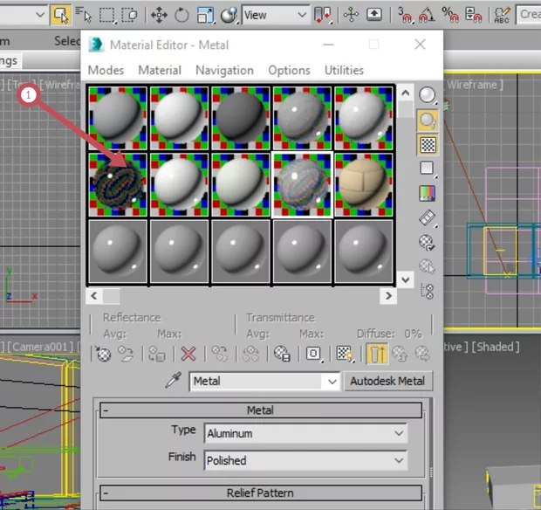This screenshot has width=541, height=510.
Task: Click the Get Material icon
Action: [104, 354]
